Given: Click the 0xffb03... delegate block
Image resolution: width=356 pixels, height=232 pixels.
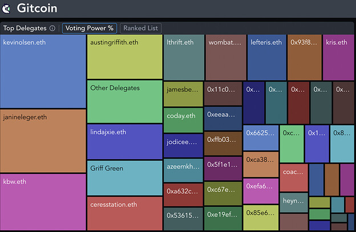Looking at the screenshot, I should (223, 144).
